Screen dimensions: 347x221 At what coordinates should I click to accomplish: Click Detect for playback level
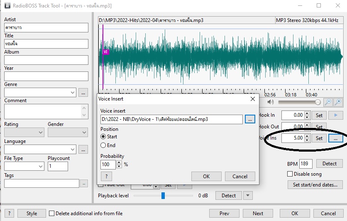[228, 196]
